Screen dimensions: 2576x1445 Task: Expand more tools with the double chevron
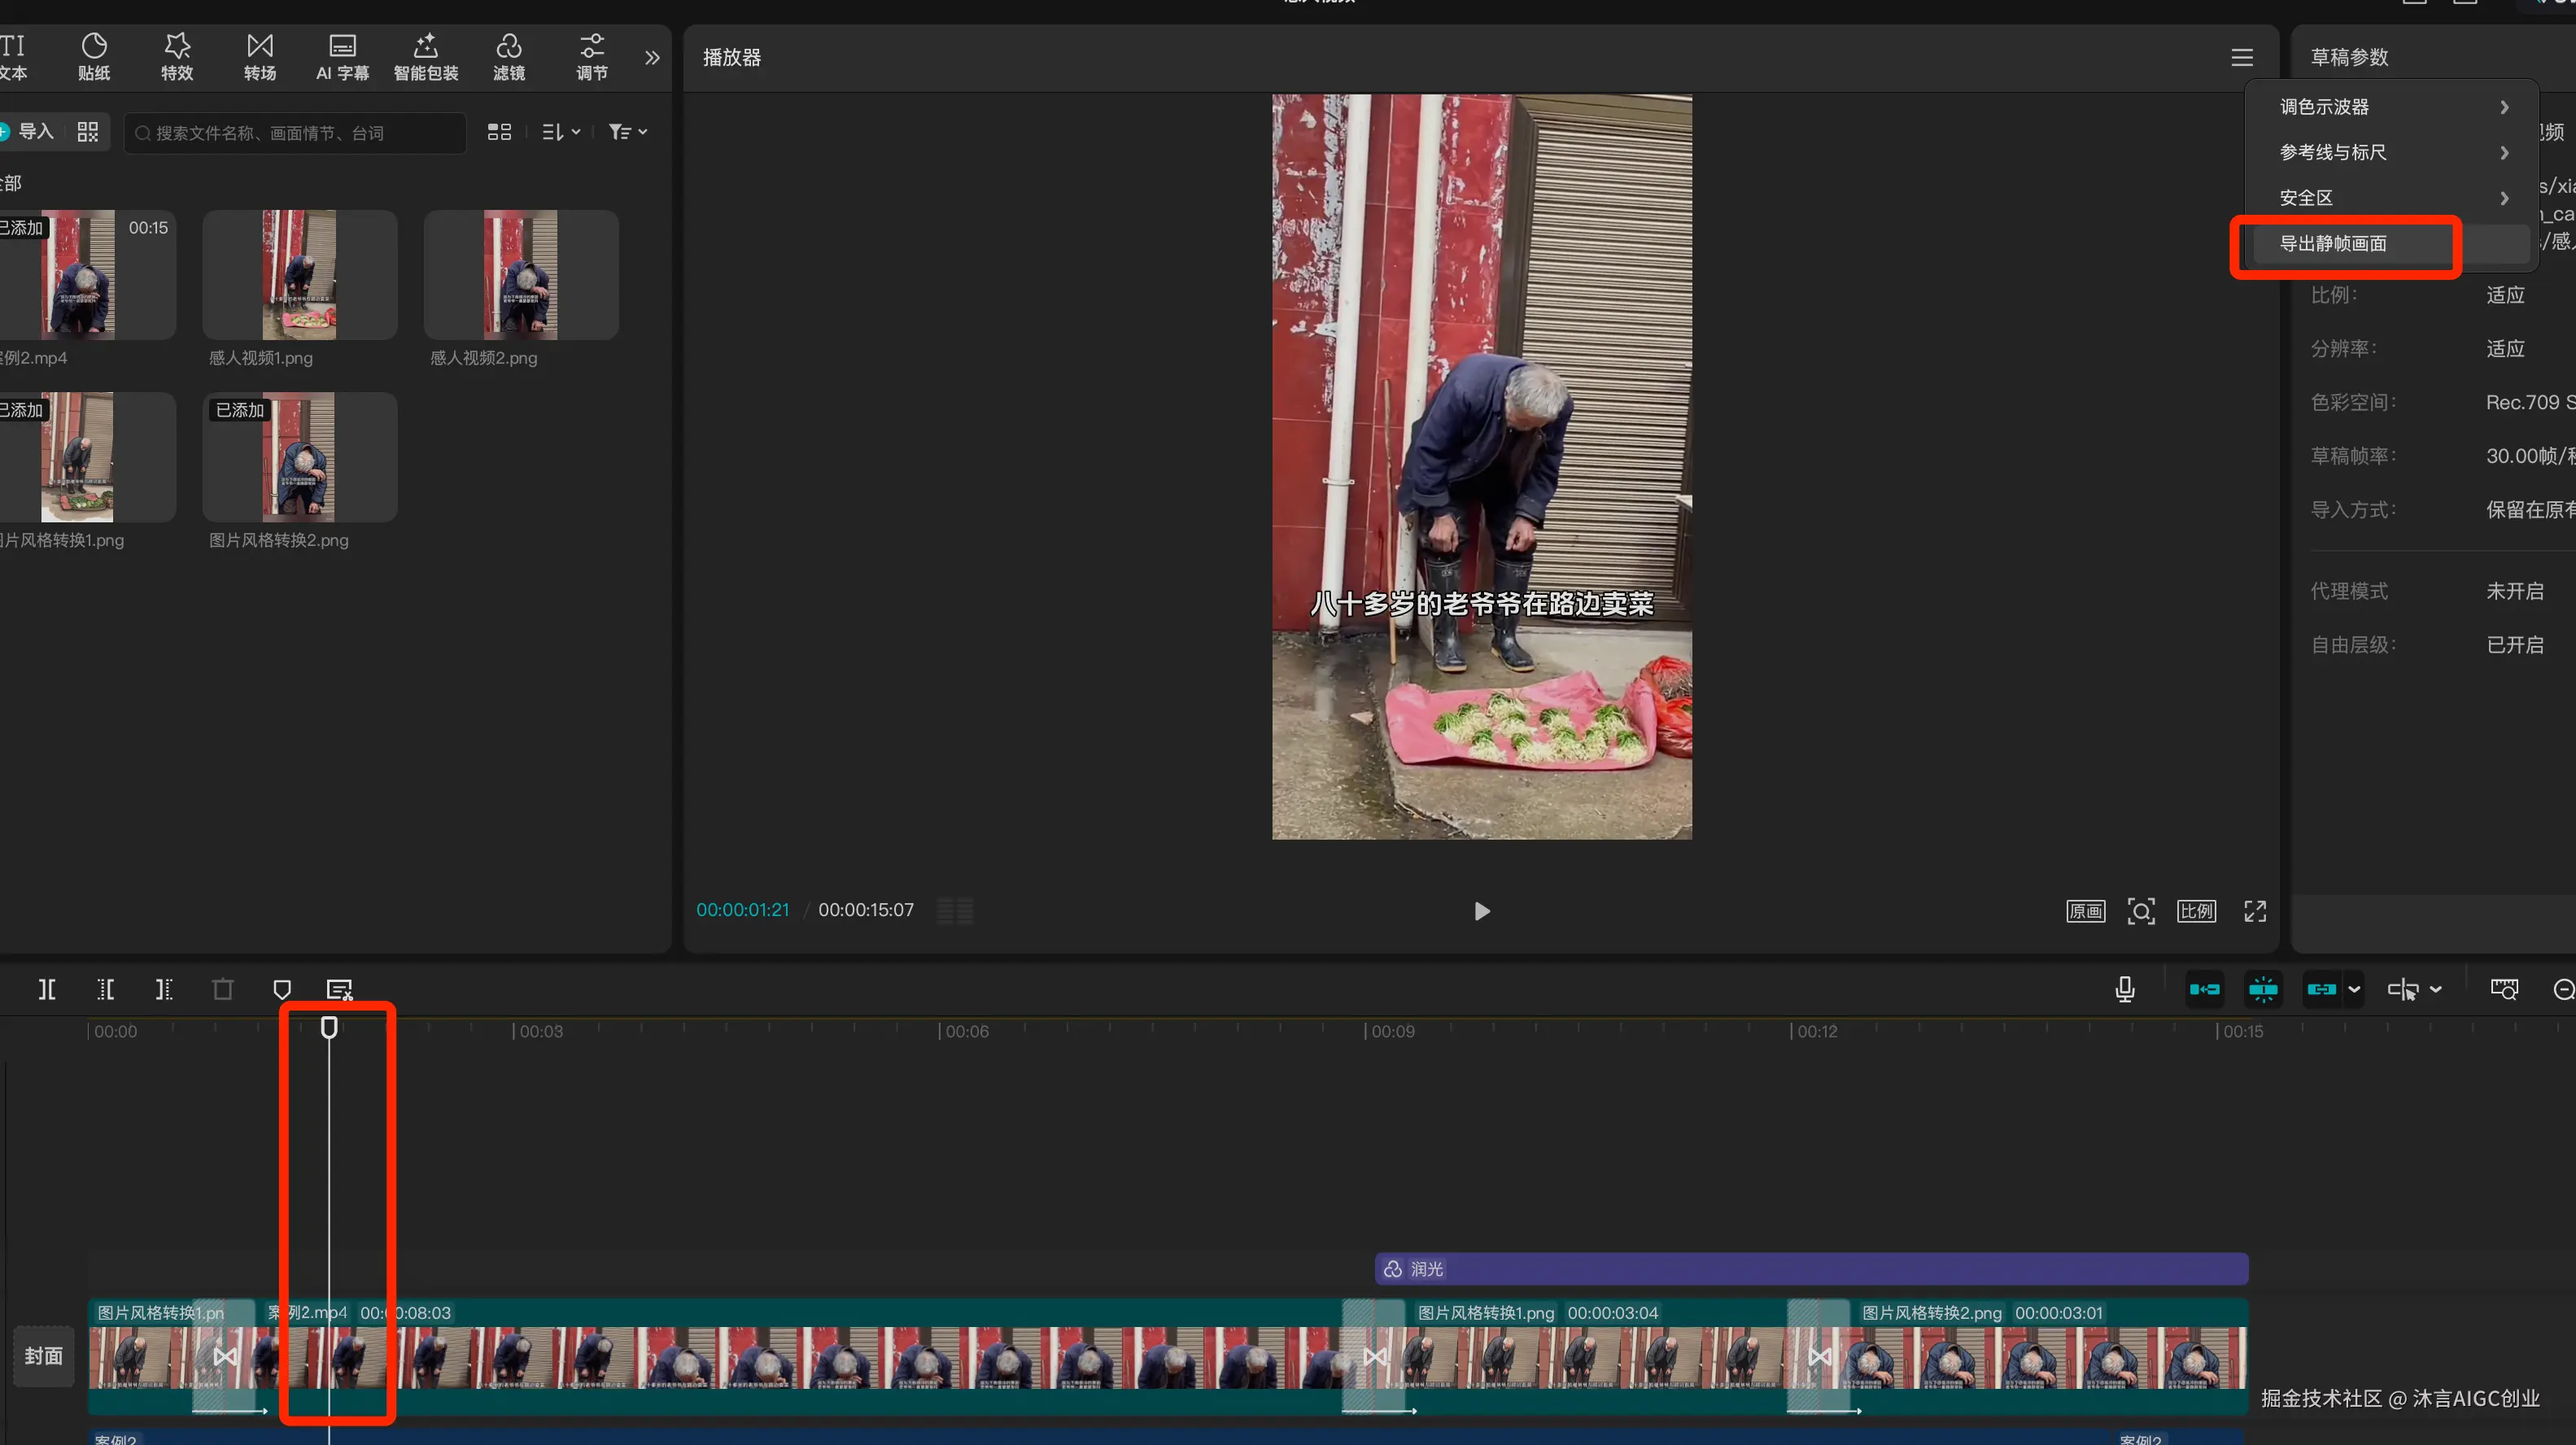click(652, 57)
